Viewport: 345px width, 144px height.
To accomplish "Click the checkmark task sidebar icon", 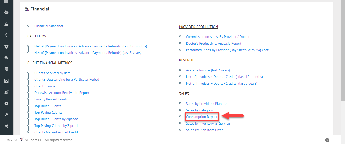I will click(6, 81).
